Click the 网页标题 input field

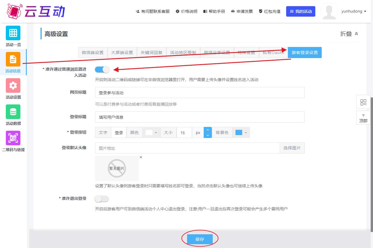[200, 92]
